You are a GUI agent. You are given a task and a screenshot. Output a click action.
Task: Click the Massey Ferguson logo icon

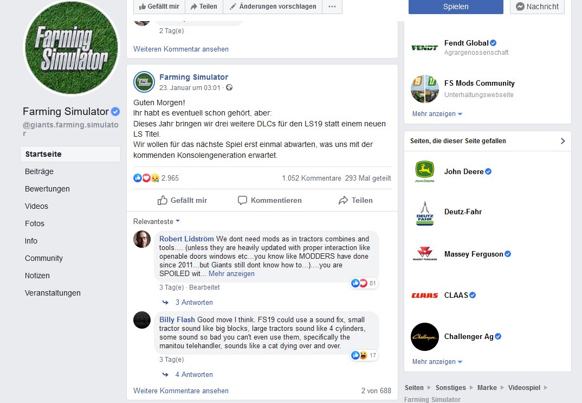pyautogui.click(x=425, y=254)
